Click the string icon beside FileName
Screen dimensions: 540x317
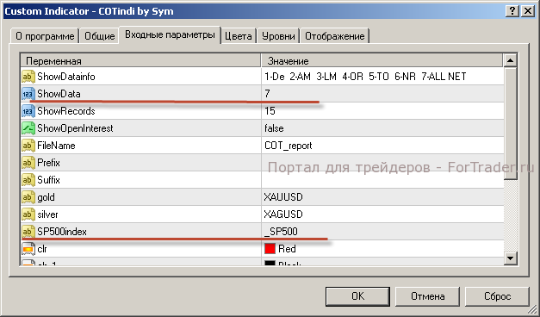[x=28, y=146]
